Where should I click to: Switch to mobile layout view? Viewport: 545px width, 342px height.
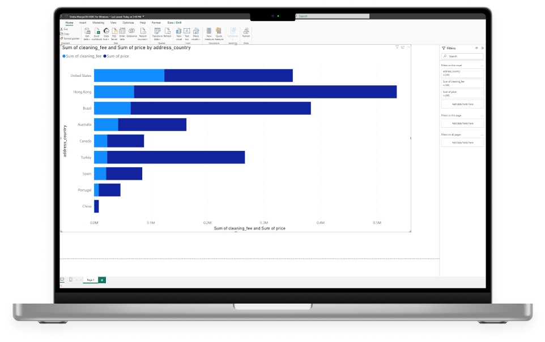[71, 280]
